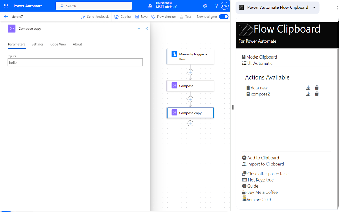
Task: Download the 'compose2' clipboard action
Action: [308, 94]
